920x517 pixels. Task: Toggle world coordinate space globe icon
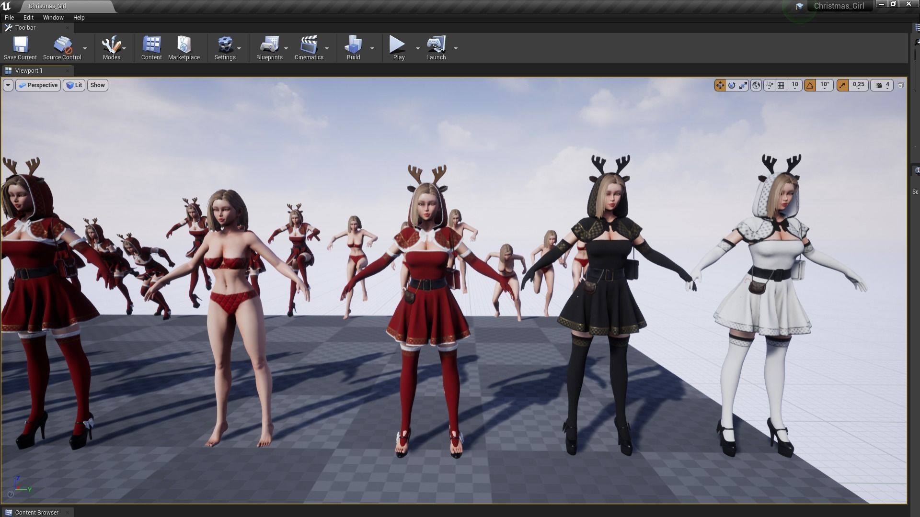point(756,85)
